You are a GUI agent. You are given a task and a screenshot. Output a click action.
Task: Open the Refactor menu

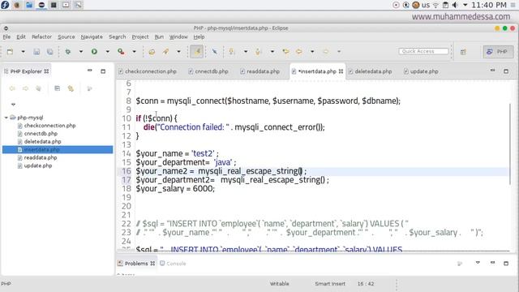click(41, 36)
